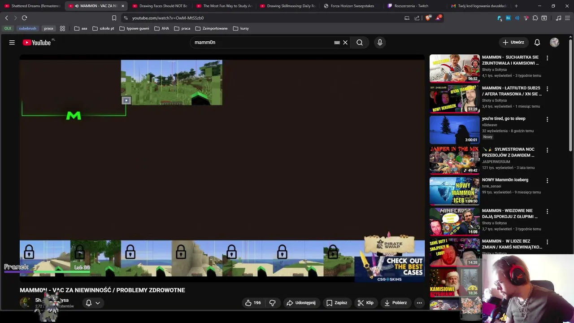
Task: Click the YouTube search input field
Action: [262, 42]
